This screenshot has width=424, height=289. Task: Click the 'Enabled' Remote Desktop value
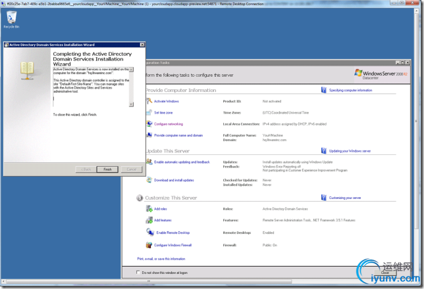click(268, 233)
